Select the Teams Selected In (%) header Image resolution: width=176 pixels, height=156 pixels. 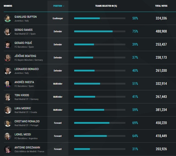(106, 6)
